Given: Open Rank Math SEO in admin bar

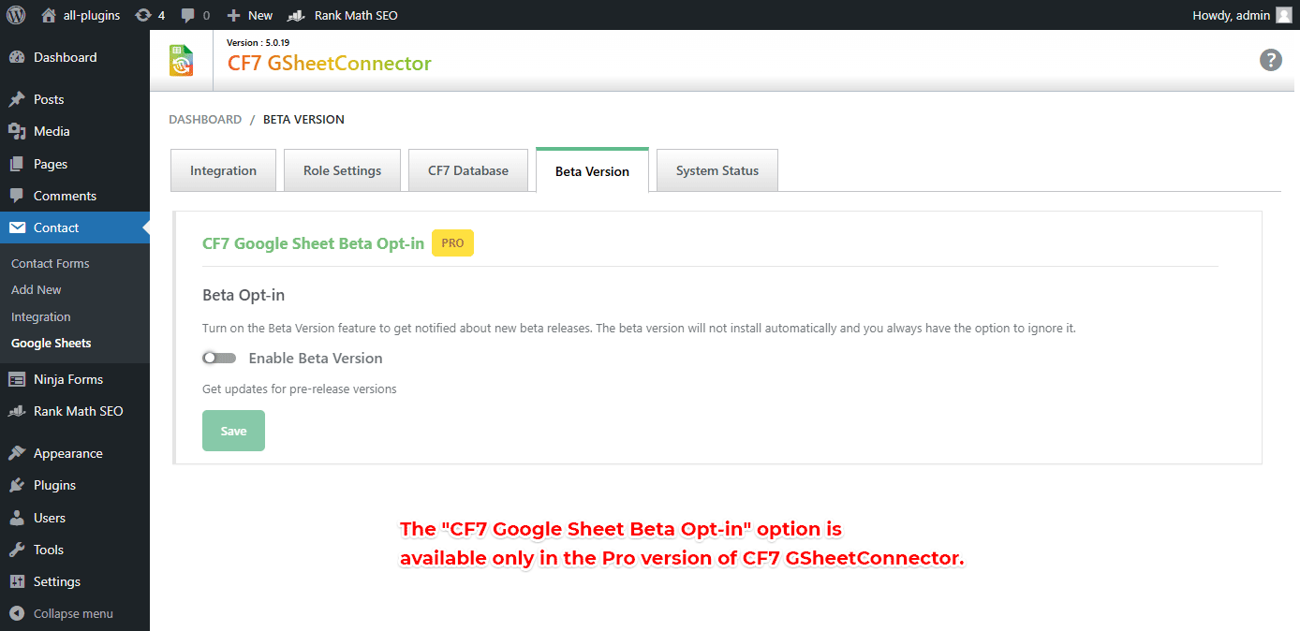Looking at the screenshot, I should [x=343, y=15].
